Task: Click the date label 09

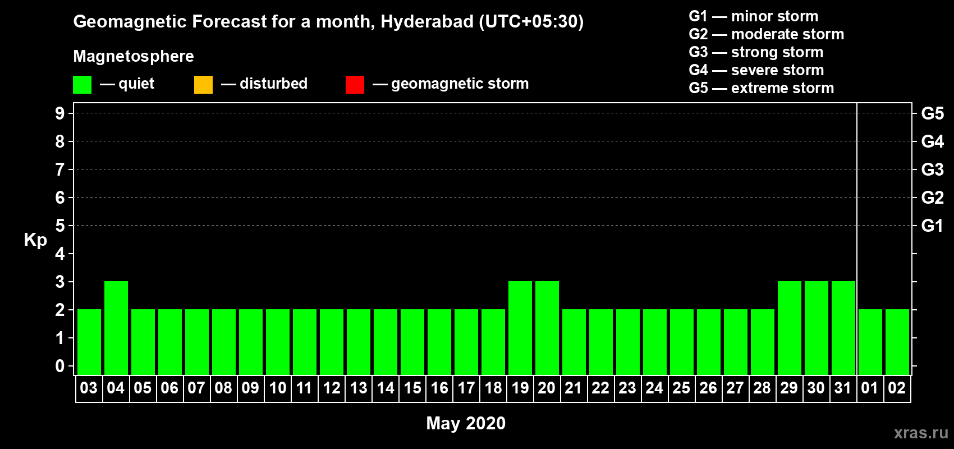Action: tap(250, 388)
